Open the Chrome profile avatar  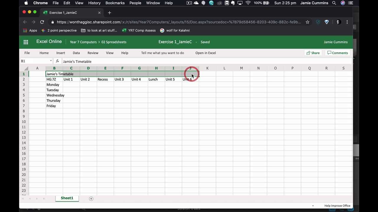click(x=338, y=22)
